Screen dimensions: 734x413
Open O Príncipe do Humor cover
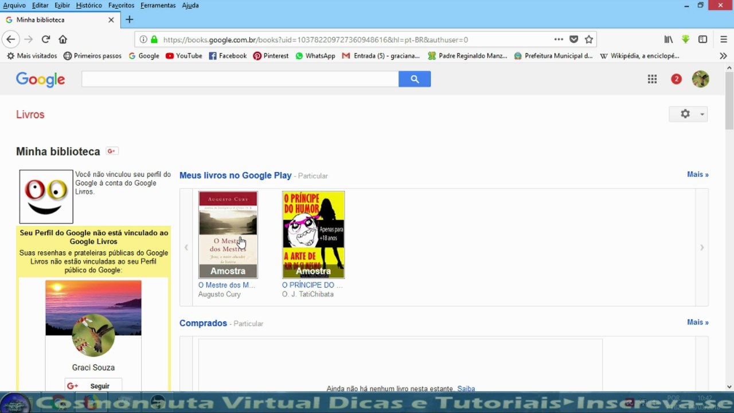(313, 235)
